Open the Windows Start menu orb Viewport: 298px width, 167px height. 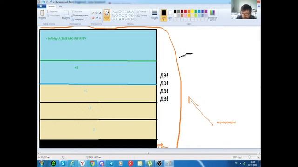41,163
